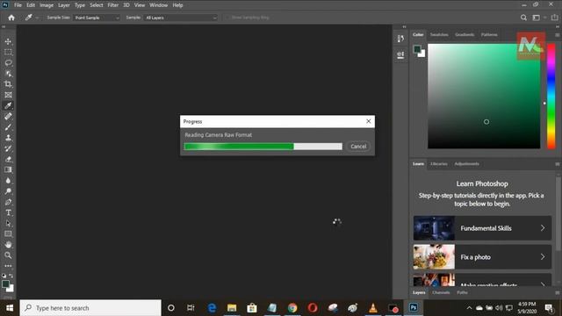Select the Quick Selection tool

click(x=8, y=74)
